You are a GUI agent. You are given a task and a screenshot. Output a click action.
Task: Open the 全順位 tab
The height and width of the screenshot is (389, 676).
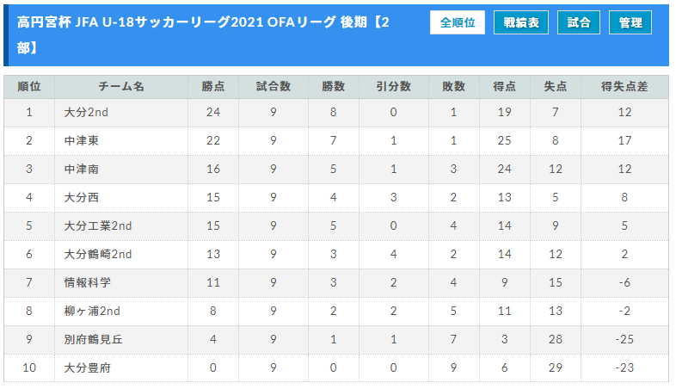(x=457, y=22)
